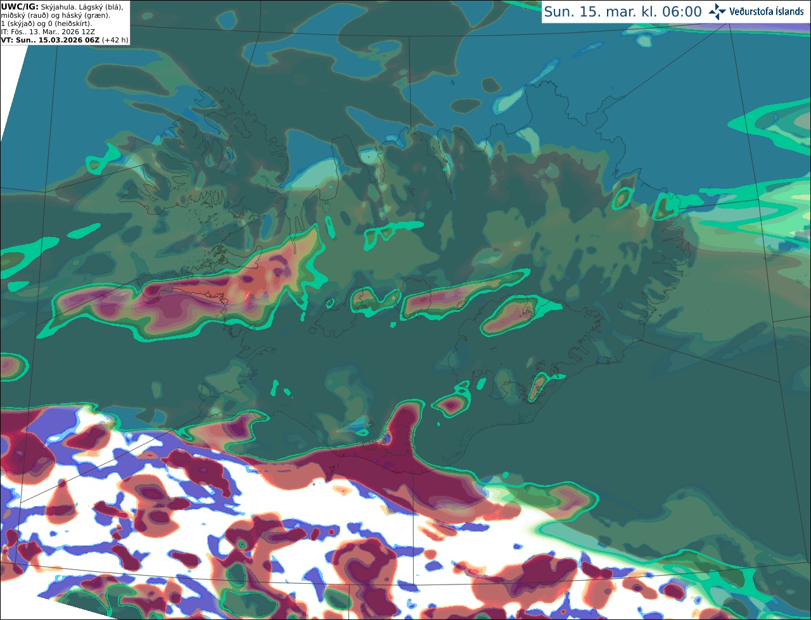This screenshot has height=620, width=811.
Task: Click the 'VT: Sun.. 15.03.2026 06Z' valid time
Action: click(50, 40)
